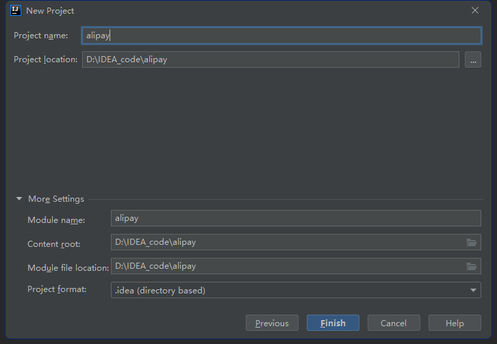The height and width of the screenshot is (344, 497).
Task: Click the "Module name:" label
Action: tap(56, 220)
